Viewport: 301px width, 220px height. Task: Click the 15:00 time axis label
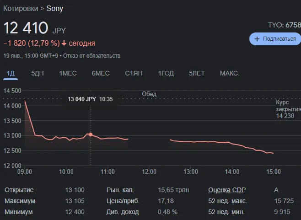[274, 172]
